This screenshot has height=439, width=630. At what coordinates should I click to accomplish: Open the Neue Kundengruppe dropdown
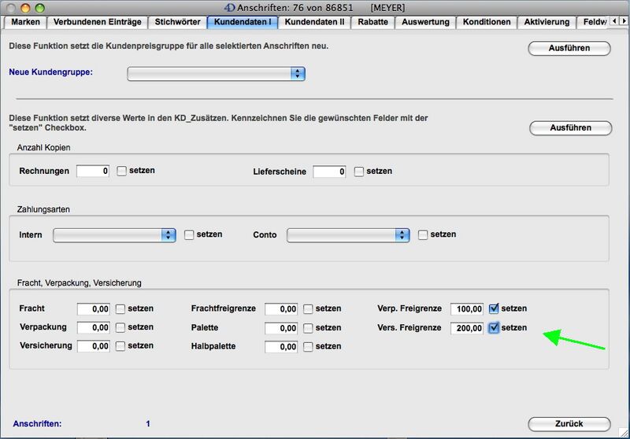pos(216,73)
